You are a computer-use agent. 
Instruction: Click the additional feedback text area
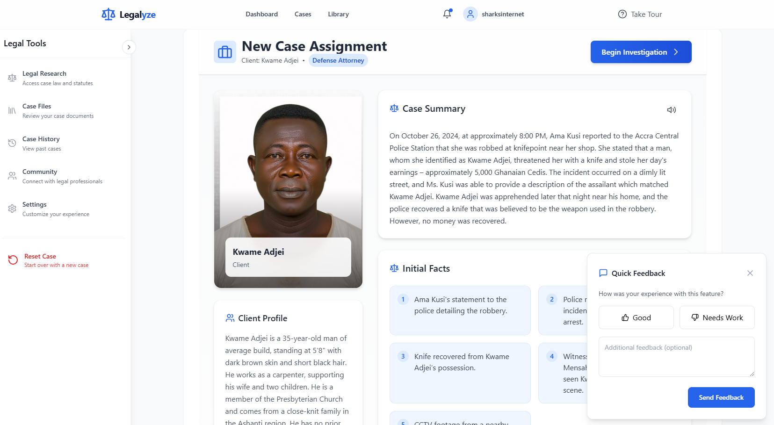point(676,357)
